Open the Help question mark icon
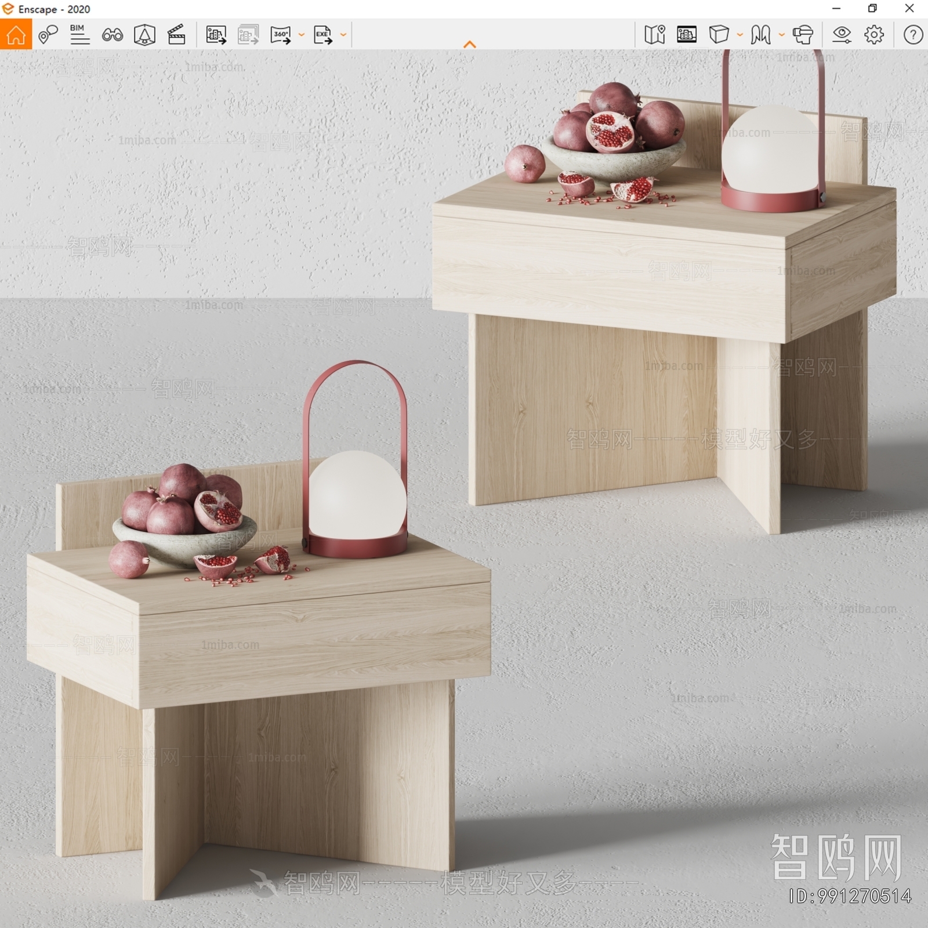Screen dimensions: 928x928 pyautogui.click(x=913, y=35)
